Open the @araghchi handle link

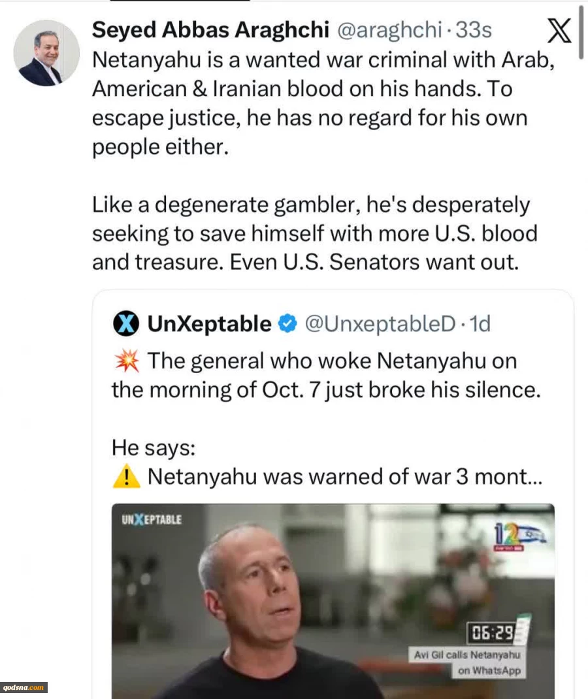[389, 30]
